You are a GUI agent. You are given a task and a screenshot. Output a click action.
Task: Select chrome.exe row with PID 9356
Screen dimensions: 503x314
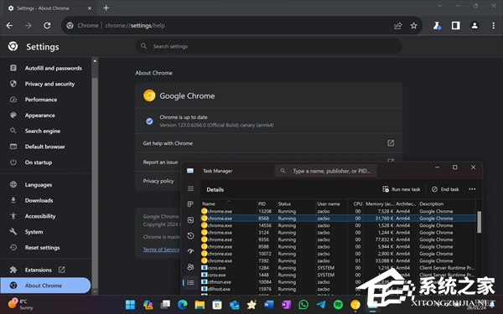tap(338, 239)
